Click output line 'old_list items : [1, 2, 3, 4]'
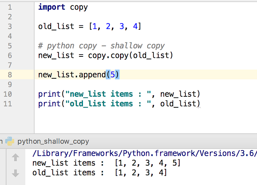 99,173
